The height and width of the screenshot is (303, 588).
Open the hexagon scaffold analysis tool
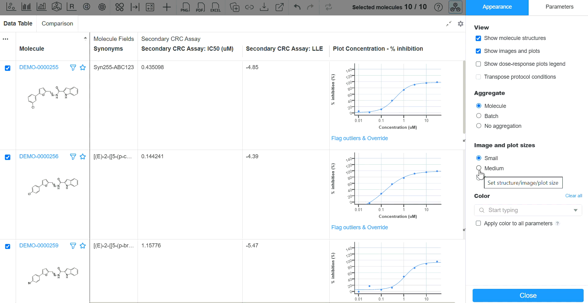pyautogui.click(x=57, y=7)
